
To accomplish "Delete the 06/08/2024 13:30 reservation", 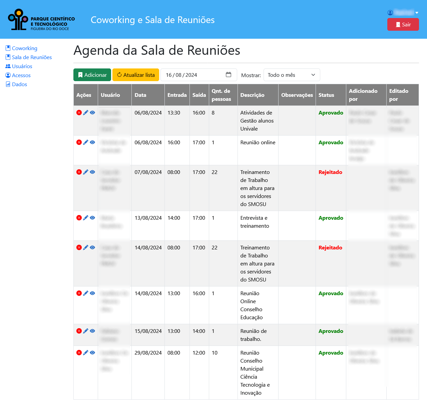I will (79, 113).
